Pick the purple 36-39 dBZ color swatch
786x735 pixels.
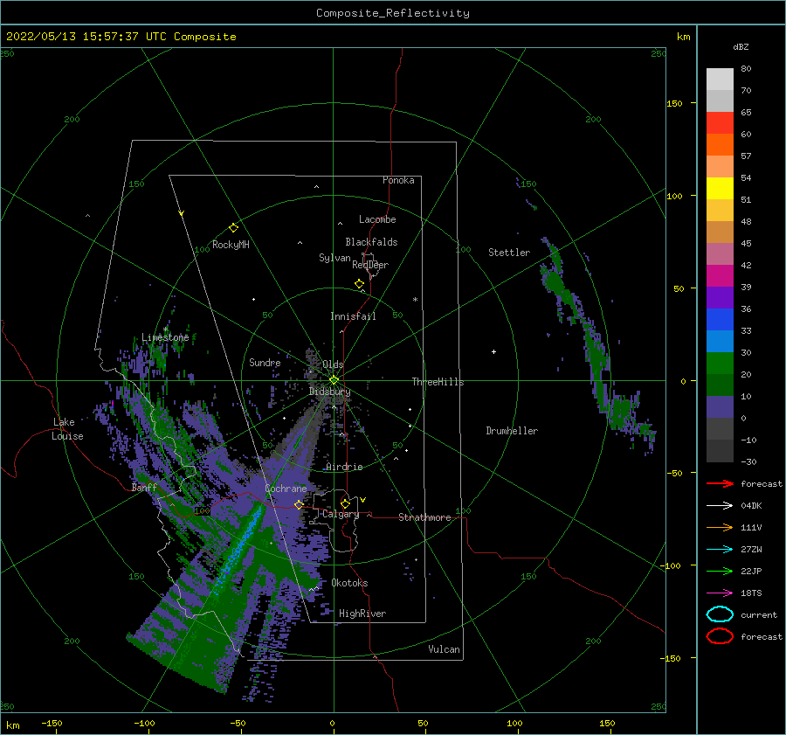pos(720,298)
